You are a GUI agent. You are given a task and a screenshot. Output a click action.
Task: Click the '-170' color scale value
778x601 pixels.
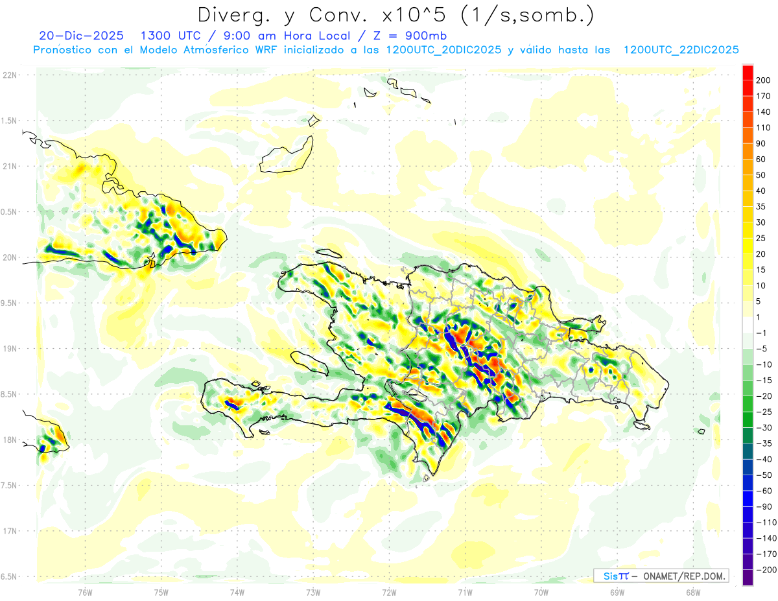click(767, 554)
